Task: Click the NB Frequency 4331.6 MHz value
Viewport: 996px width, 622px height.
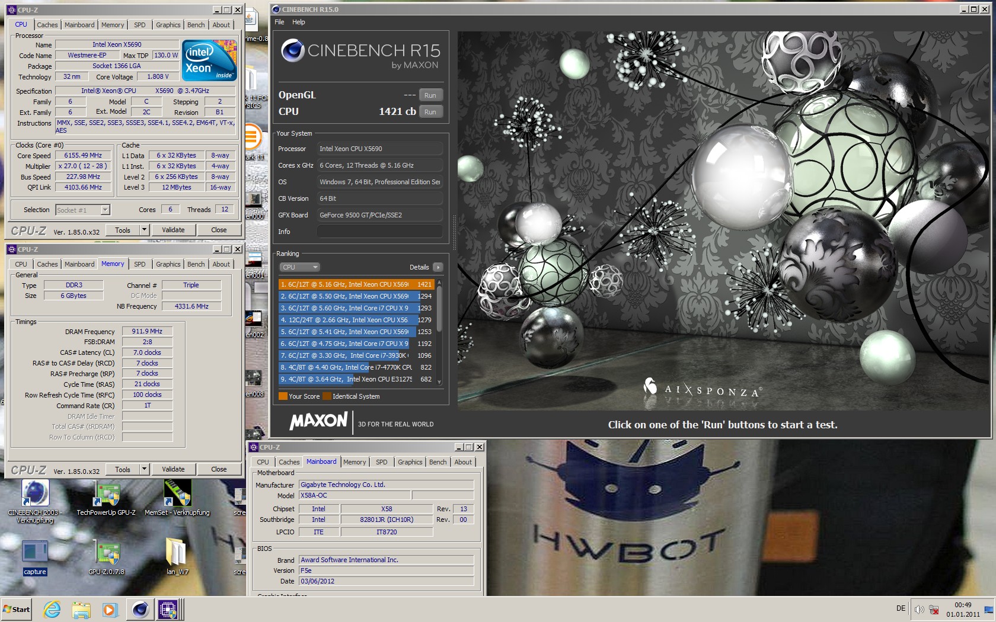Action: point(191,306)
